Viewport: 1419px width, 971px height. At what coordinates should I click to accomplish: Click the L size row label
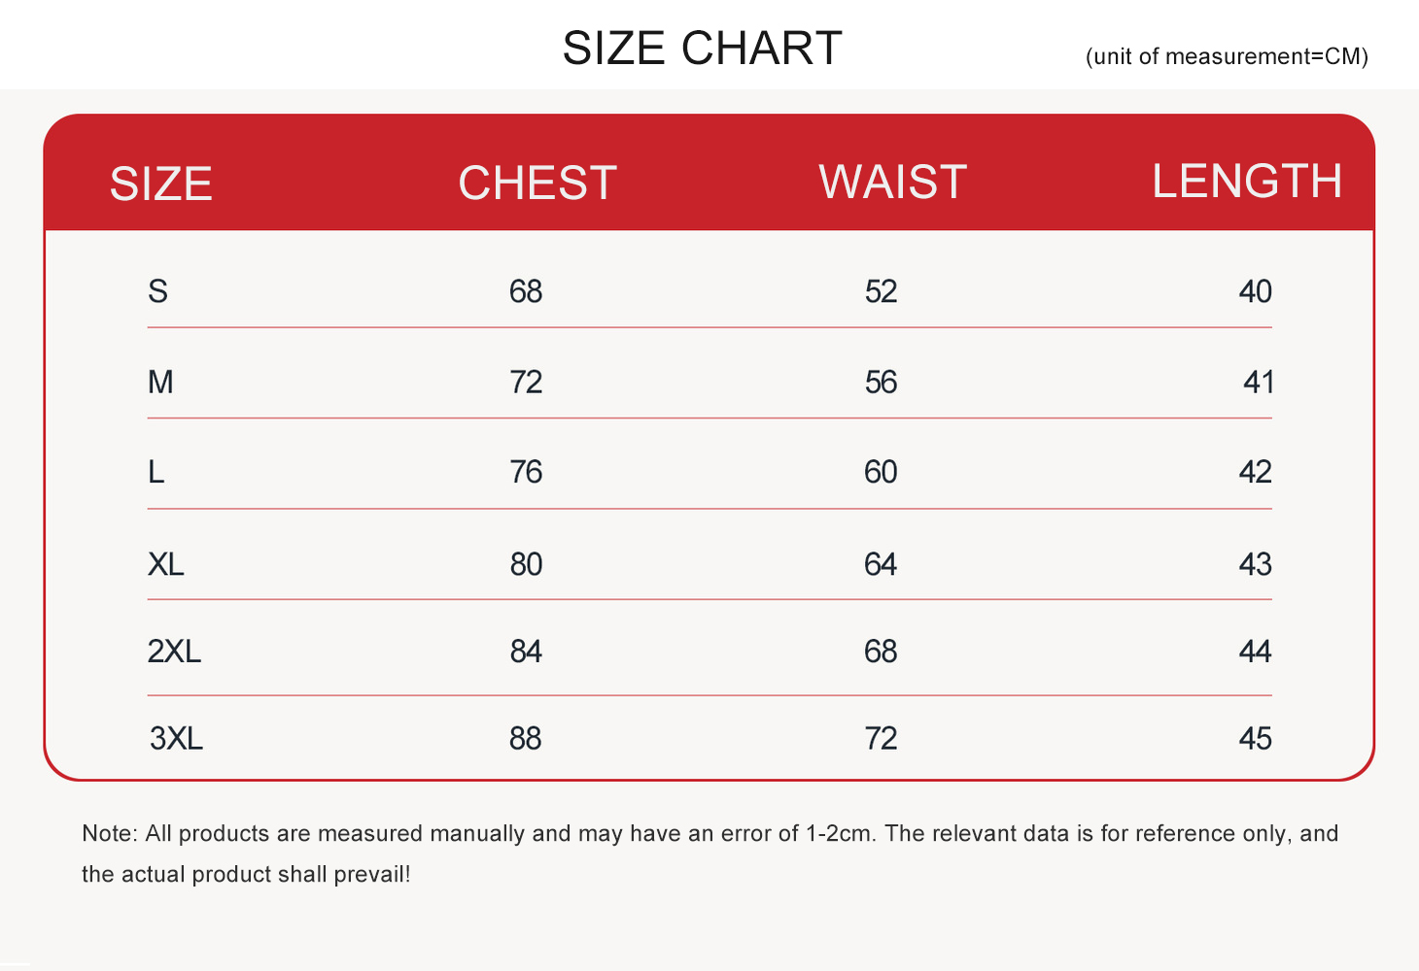click(x=156, y=472)
